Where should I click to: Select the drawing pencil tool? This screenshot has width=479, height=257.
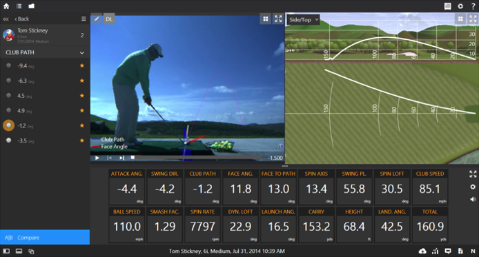97,19
